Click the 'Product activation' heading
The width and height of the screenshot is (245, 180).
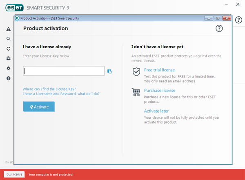click(x=46, y=29)
